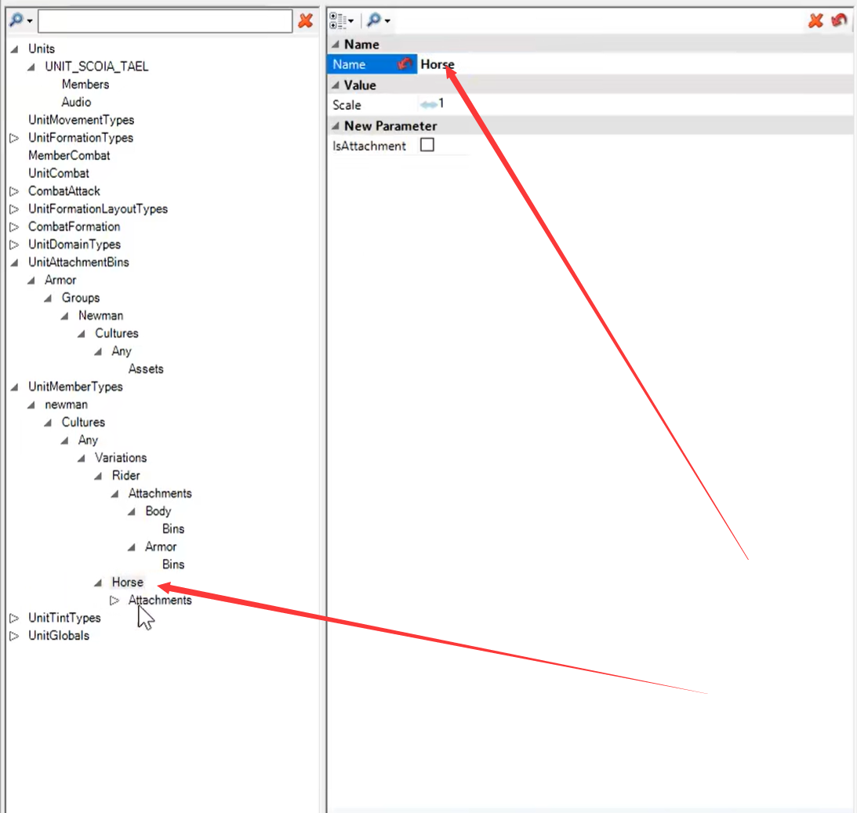
Task: Select the Horse variation tree item
Action: click(x=127, y=583)
